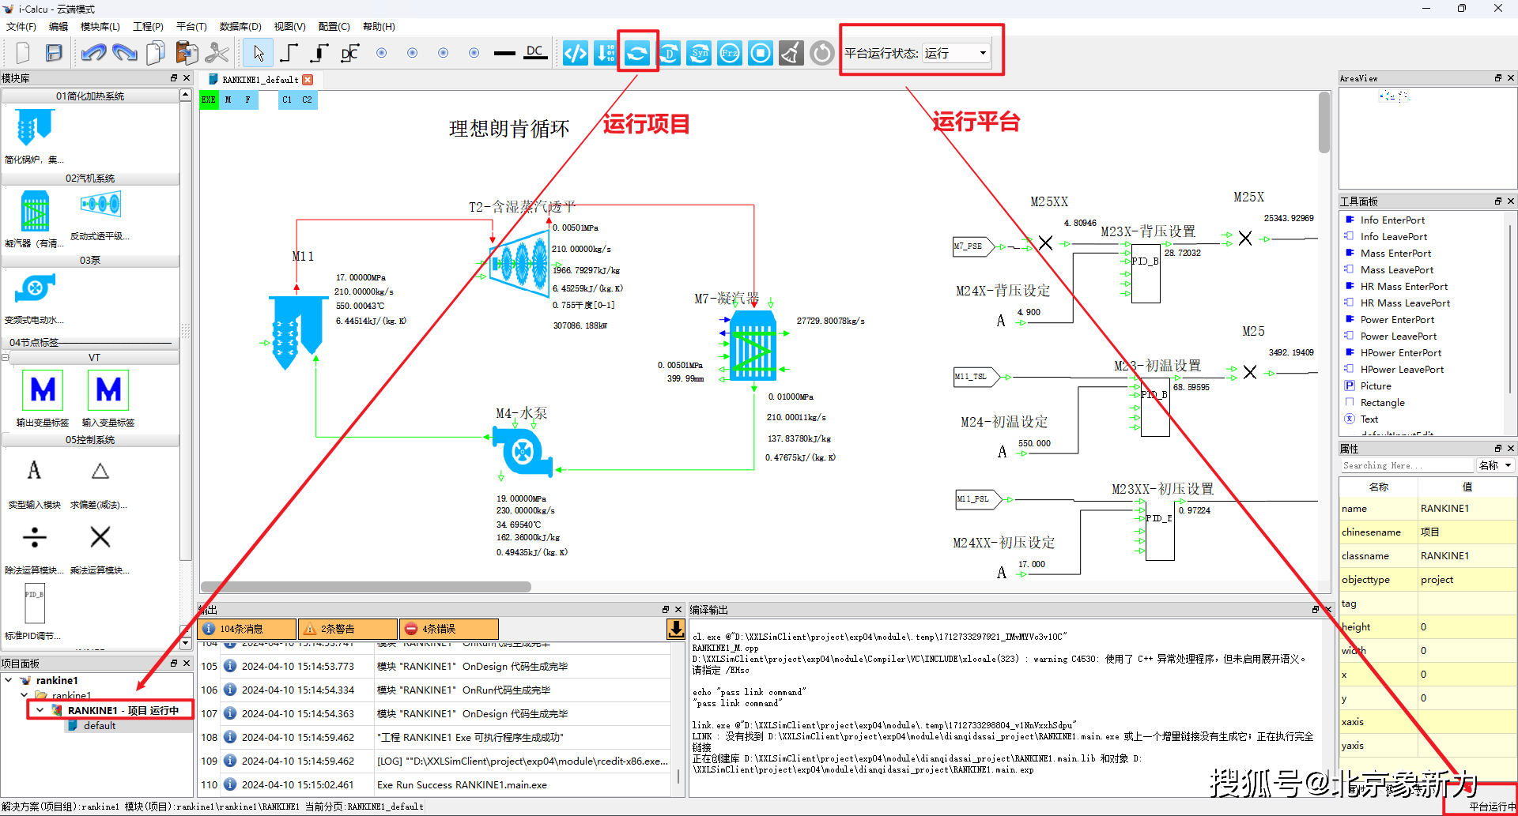Open the Module Library (模块库) menu
Screen dimensions: 1518x816
(100, 27)
